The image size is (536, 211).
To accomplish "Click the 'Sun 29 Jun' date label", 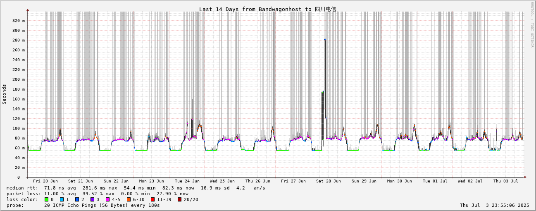I will (x=364, y=181).
